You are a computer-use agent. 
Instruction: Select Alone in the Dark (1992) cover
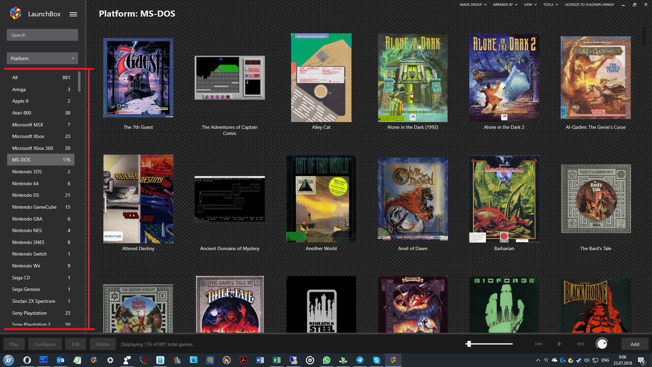tap(413, 78)
